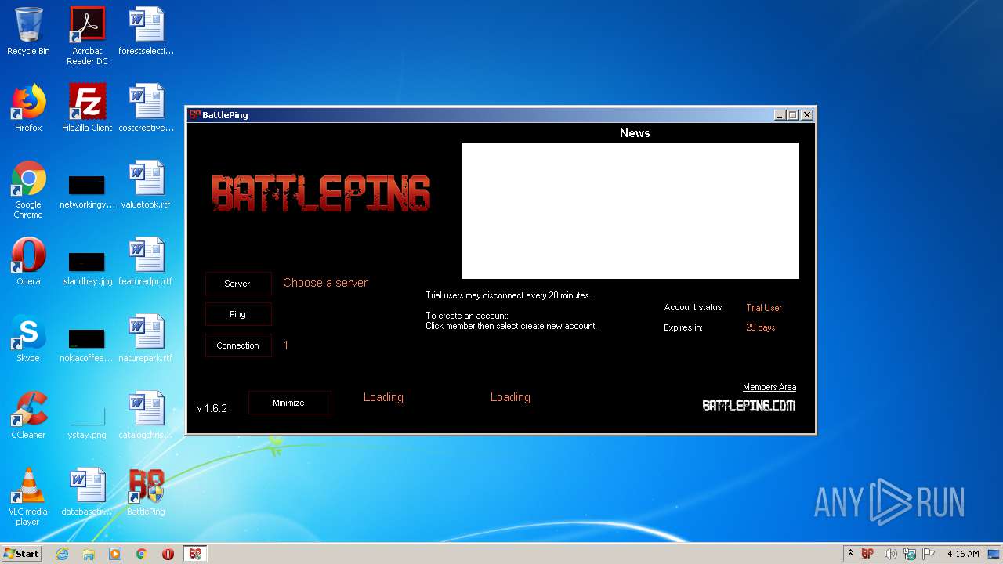
Task: Click the Minimize button at bottom
Action: click(289, 403)
